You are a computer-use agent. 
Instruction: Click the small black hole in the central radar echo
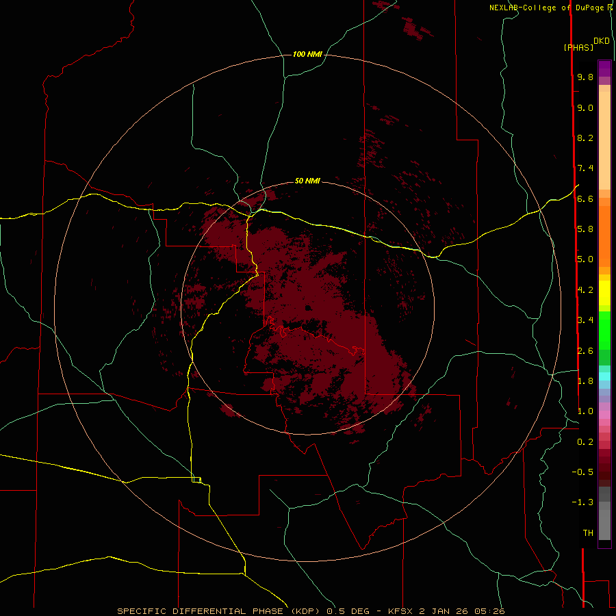pos(308,307)
